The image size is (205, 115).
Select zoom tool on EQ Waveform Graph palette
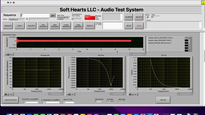coord(8,55)
